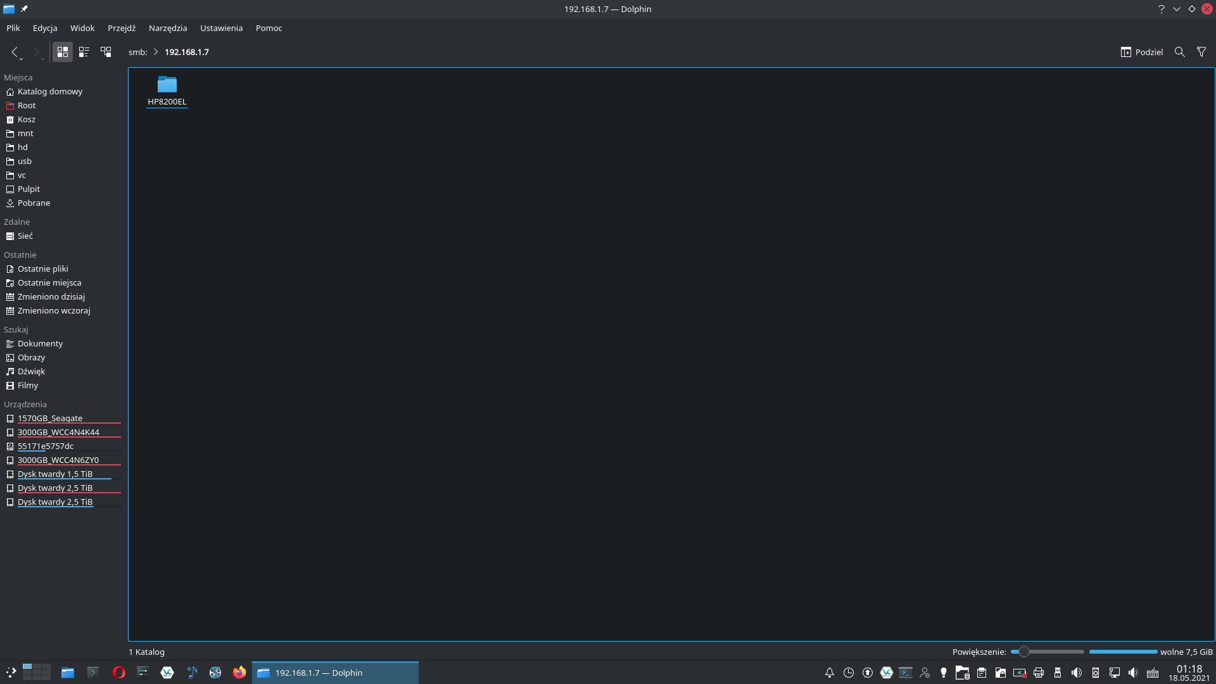Open the Pomoc menu

tap(269, 28)
